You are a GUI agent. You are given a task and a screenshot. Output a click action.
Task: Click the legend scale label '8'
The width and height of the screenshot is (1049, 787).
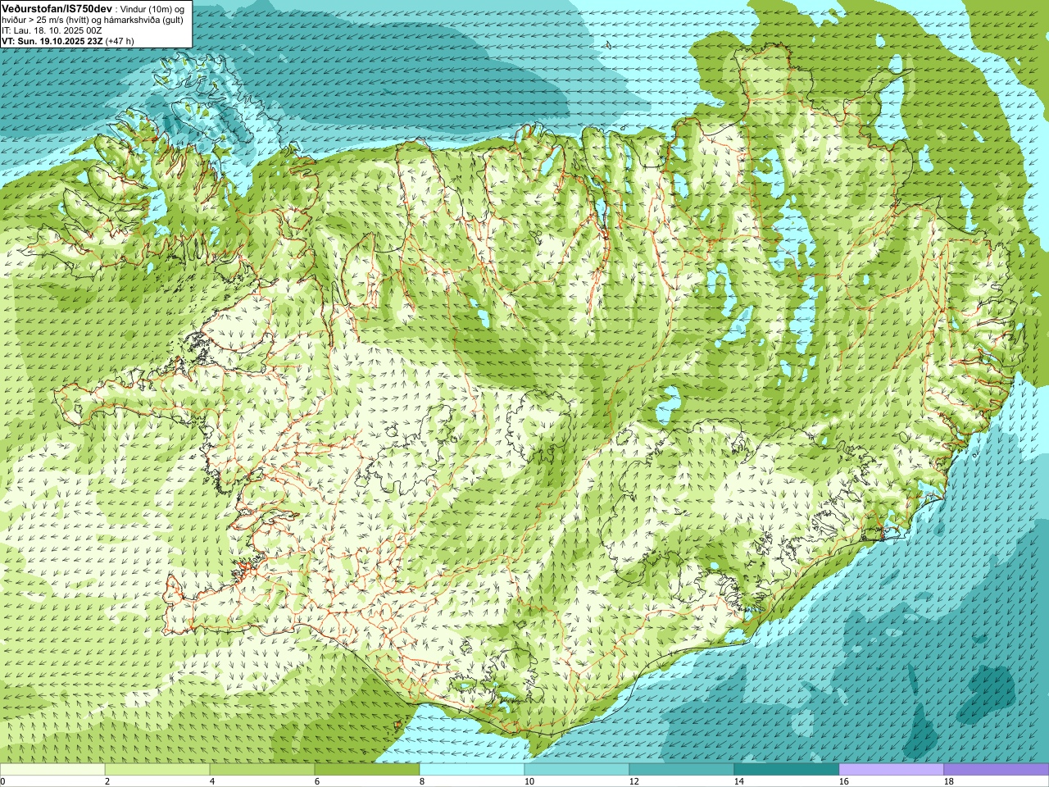[422, 782]
